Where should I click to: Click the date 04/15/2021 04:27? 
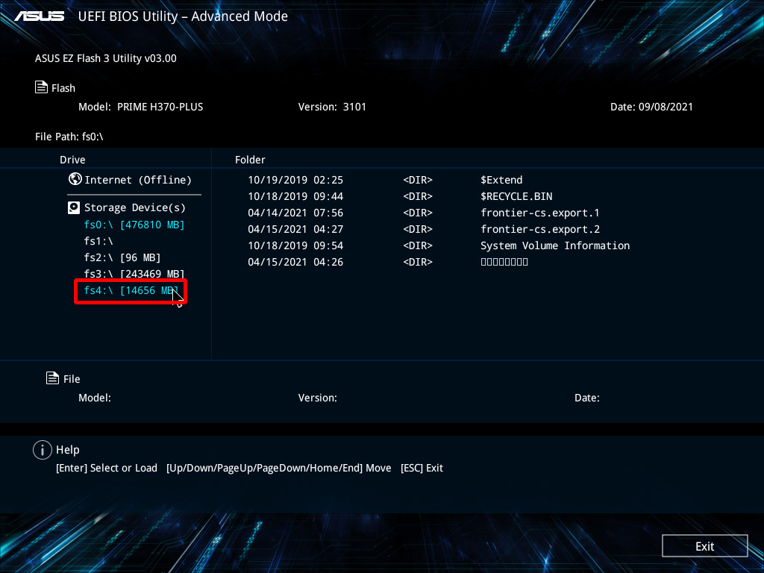pos(295,229)
